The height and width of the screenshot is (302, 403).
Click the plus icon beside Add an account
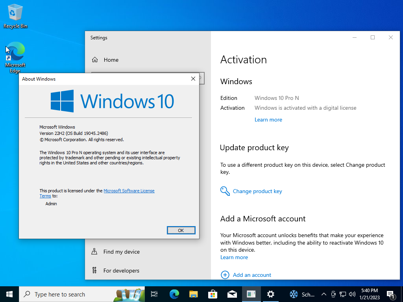[x=225, y=275]
